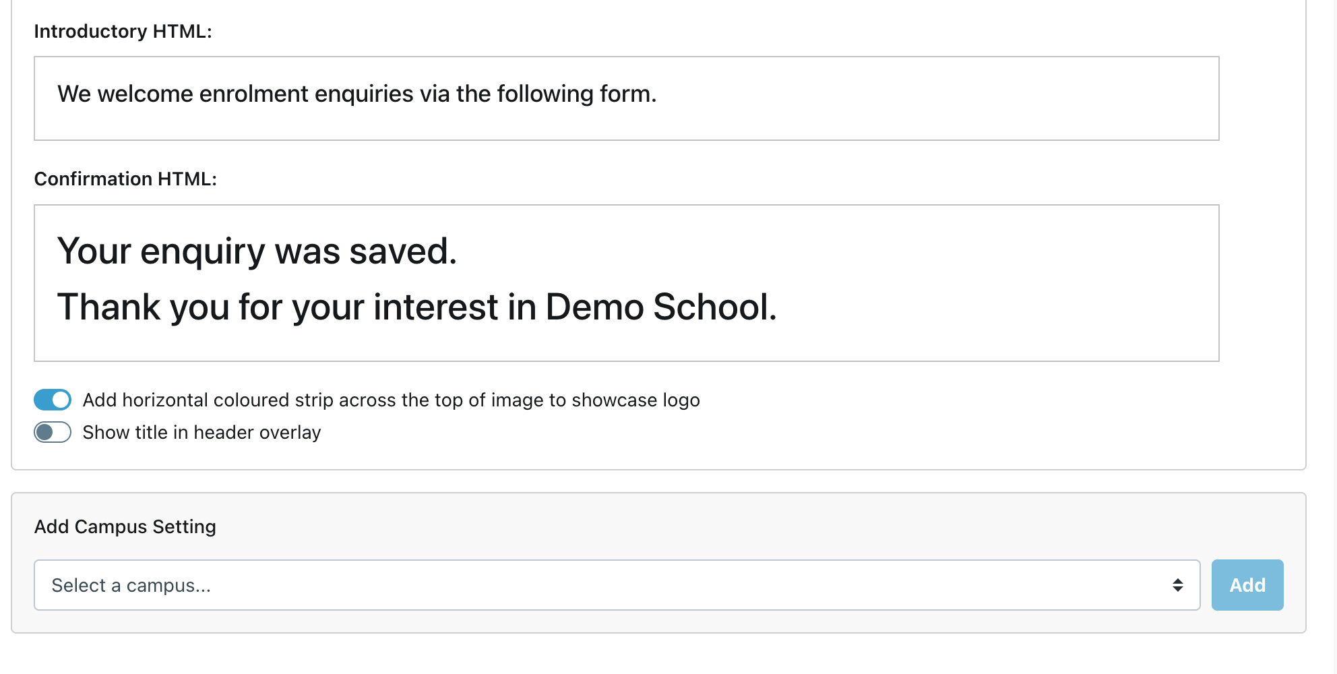The image size is (1337, 674).
Task: Click empty space right of 'Your enquiry was saved.'
Action: point(809,251)
